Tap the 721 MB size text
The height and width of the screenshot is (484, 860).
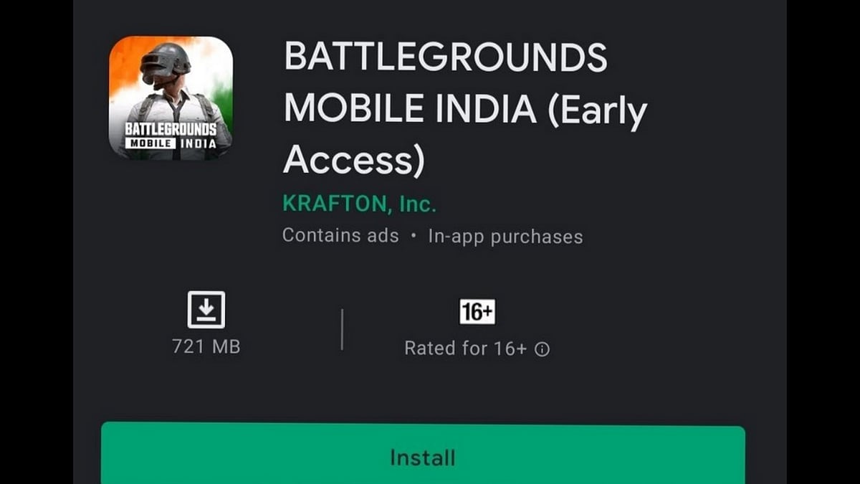coord(206,347)
